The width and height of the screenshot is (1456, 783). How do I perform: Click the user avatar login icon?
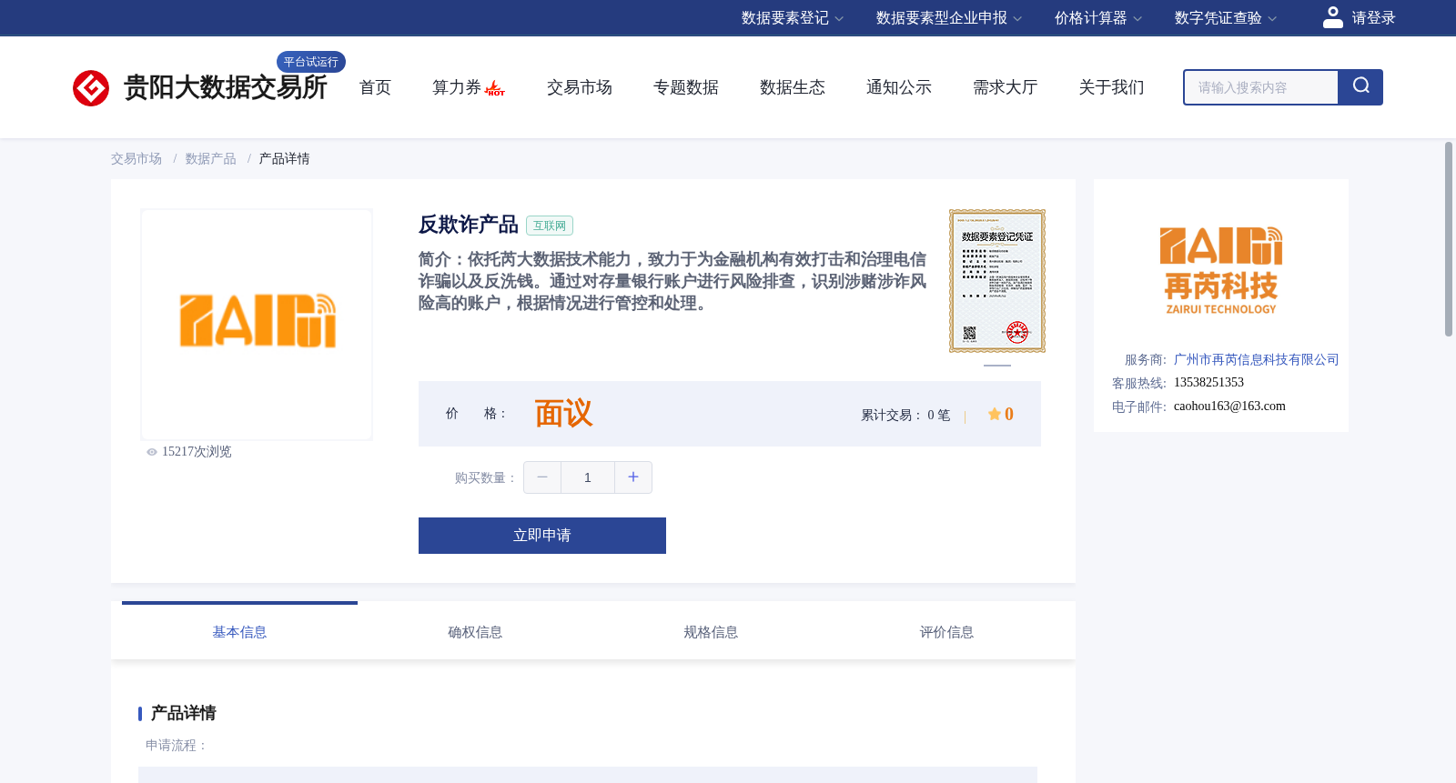[1333, 17]
